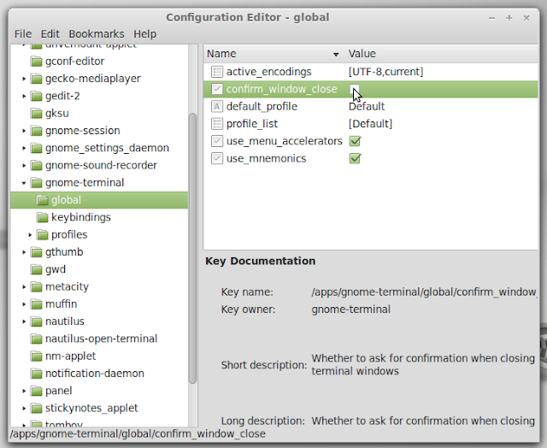
Task: Click the notification-daemon folder icon
Action: 36,374
